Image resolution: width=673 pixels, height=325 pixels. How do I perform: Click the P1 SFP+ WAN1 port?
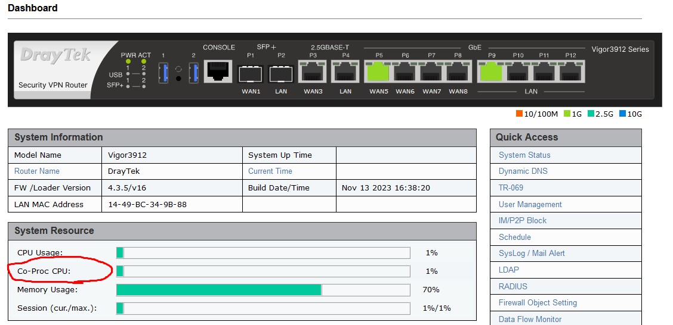[x=251, y=74]
